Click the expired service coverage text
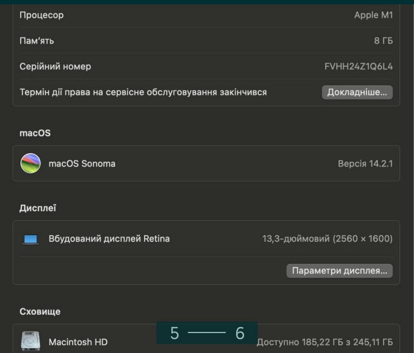Image resolution: width=414 pixels, height=353 pixels. click(143, 92)
